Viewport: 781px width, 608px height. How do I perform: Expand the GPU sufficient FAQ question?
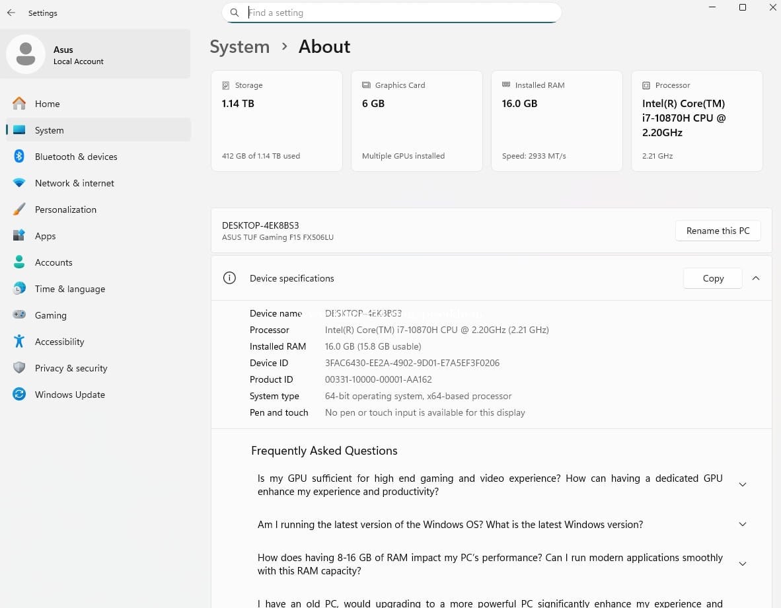[742, 484]
